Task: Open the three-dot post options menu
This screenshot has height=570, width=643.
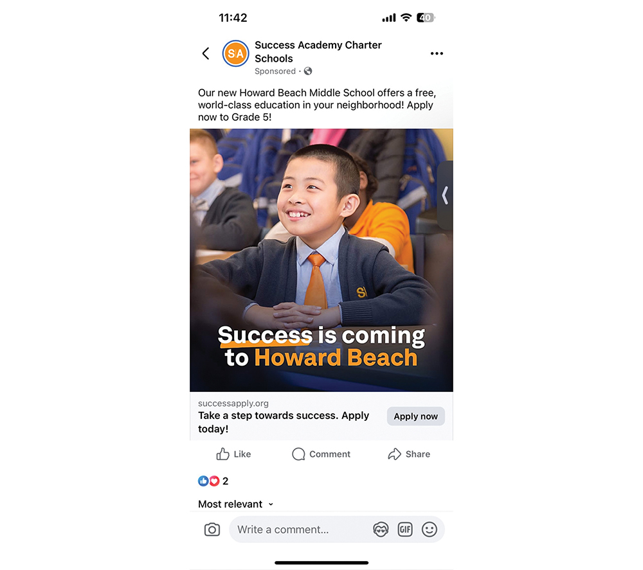Action: [x=437, y=53]
